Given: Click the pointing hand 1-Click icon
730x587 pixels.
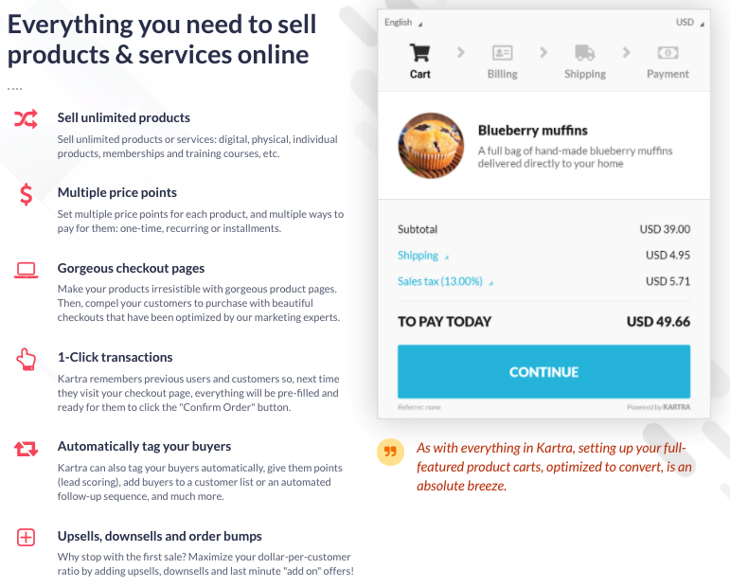Looking at the screenshot, I should (27, 360).
